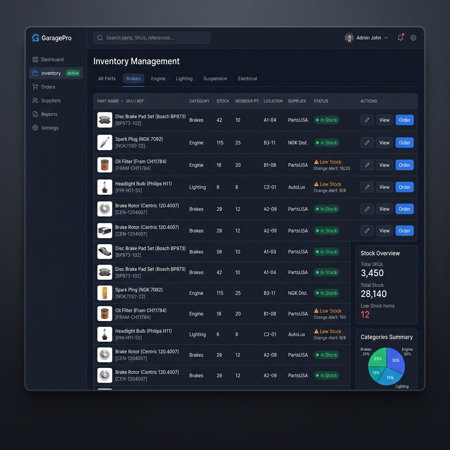The height and width of the screenshot is (450, 450).
Task: Toggle the In Stock status badge for Spark Plug
Action: click(327, 142)
